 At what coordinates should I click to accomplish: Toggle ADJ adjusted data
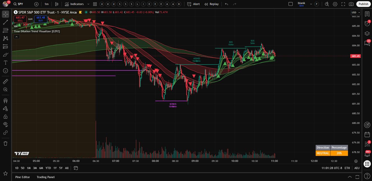pyautogui.click(x=357, y=168)
